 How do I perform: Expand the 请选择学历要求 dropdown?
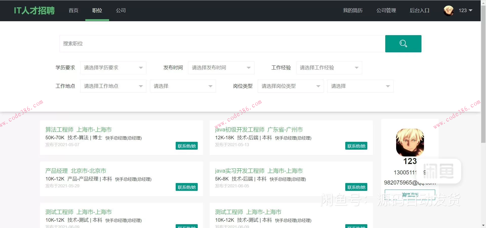point(113,67)
